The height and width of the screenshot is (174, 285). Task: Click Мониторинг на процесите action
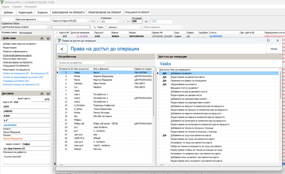[16, 70]
